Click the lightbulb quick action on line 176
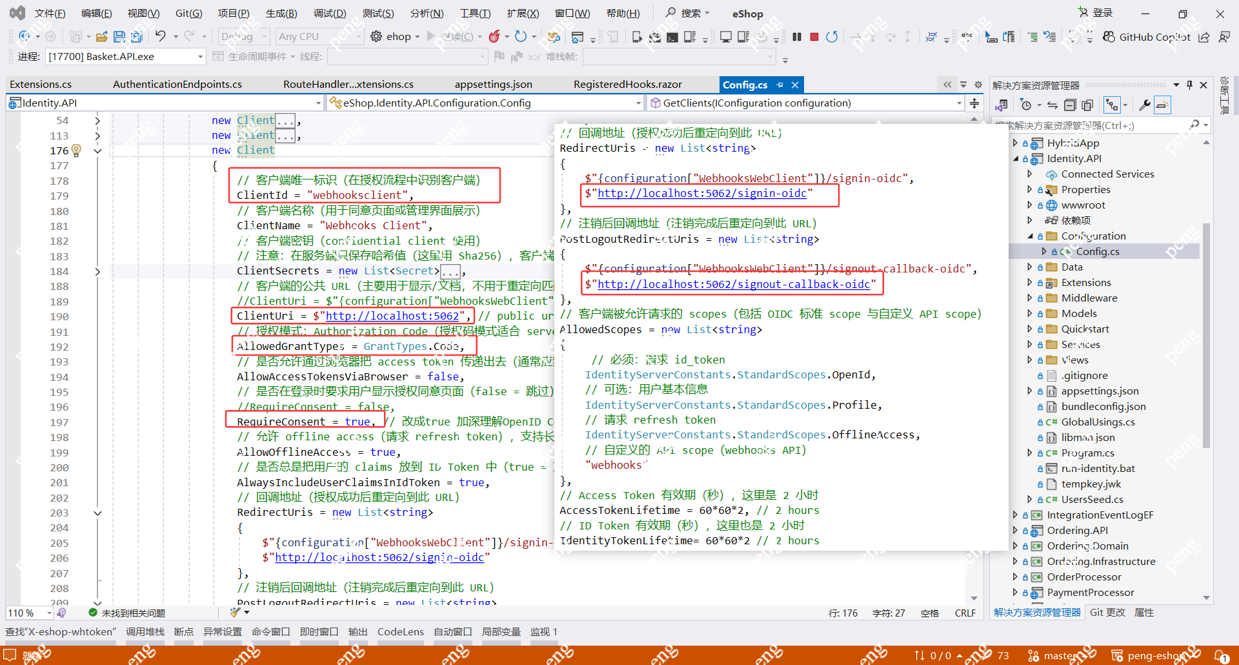The image size is (1239, 665). 76,150
